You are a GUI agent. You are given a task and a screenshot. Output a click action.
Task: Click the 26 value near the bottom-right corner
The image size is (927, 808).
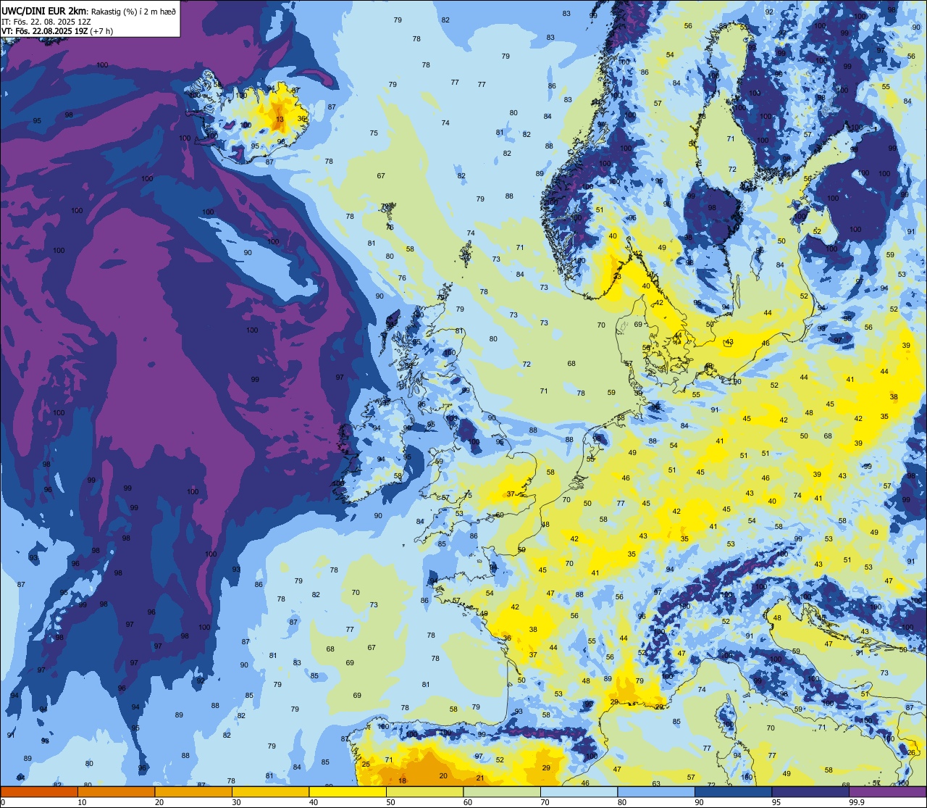tap(911, 753)
